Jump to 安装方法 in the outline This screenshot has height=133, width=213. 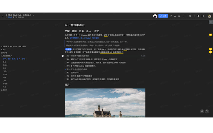[4, 53]
